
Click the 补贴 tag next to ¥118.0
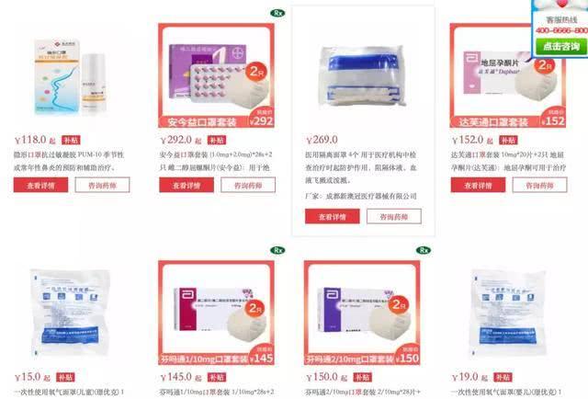[71, 141]
